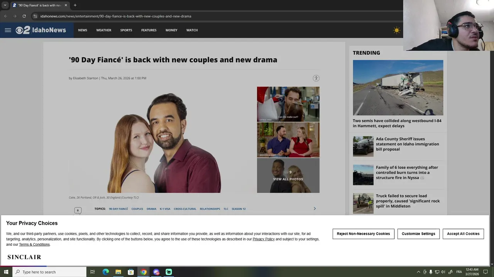Viewport: 494px width, 277px height.
Task: Click the sunny weather icon in header
Action: [x=396, y=30]
